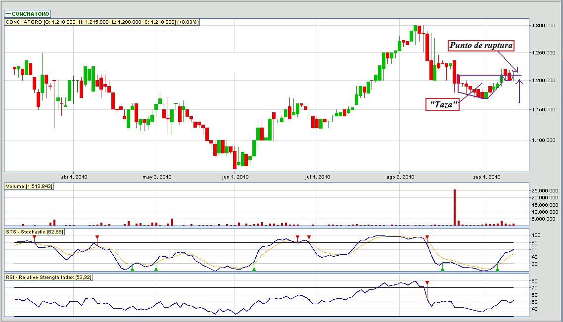563x322 pixels.
Task: Click the "Taza" annotation label
Action: (x=442, y=104)
